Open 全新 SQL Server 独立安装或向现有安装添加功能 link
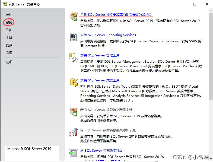 116,15
